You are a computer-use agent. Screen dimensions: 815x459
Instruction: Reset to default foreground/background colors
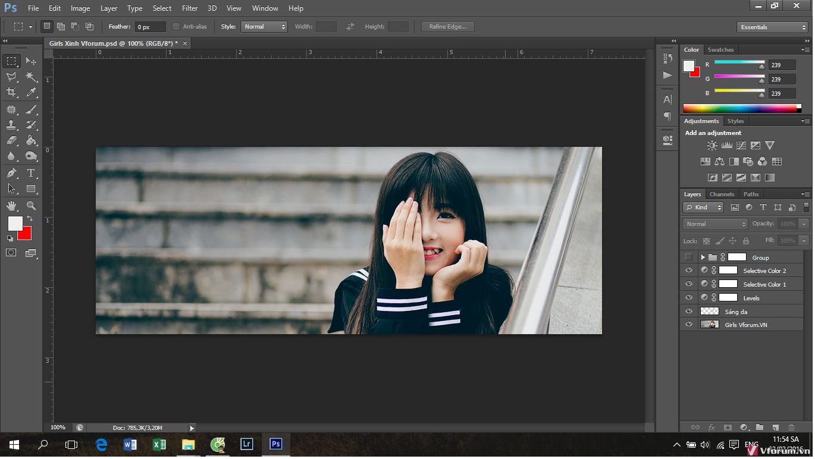click(x=10, y=238)
